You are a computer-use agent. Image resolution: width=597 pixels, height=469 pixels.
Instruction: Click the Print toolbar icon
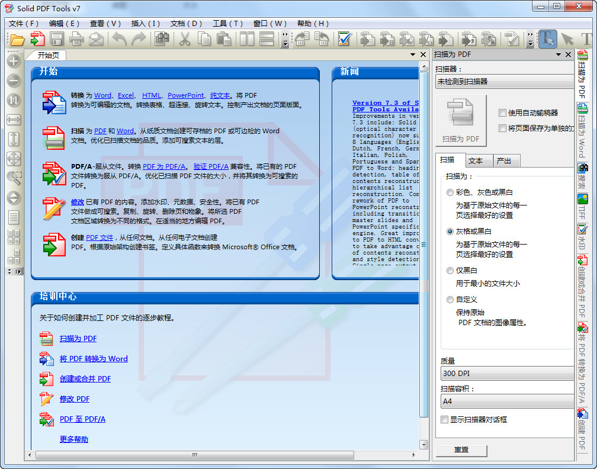[x=76, y=39]
